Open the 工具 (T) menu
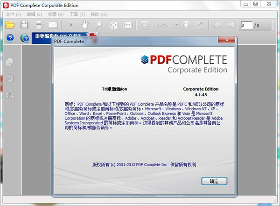Image resolution: width=280 pixels, height=206 pixels. click(x=77, y=14)
